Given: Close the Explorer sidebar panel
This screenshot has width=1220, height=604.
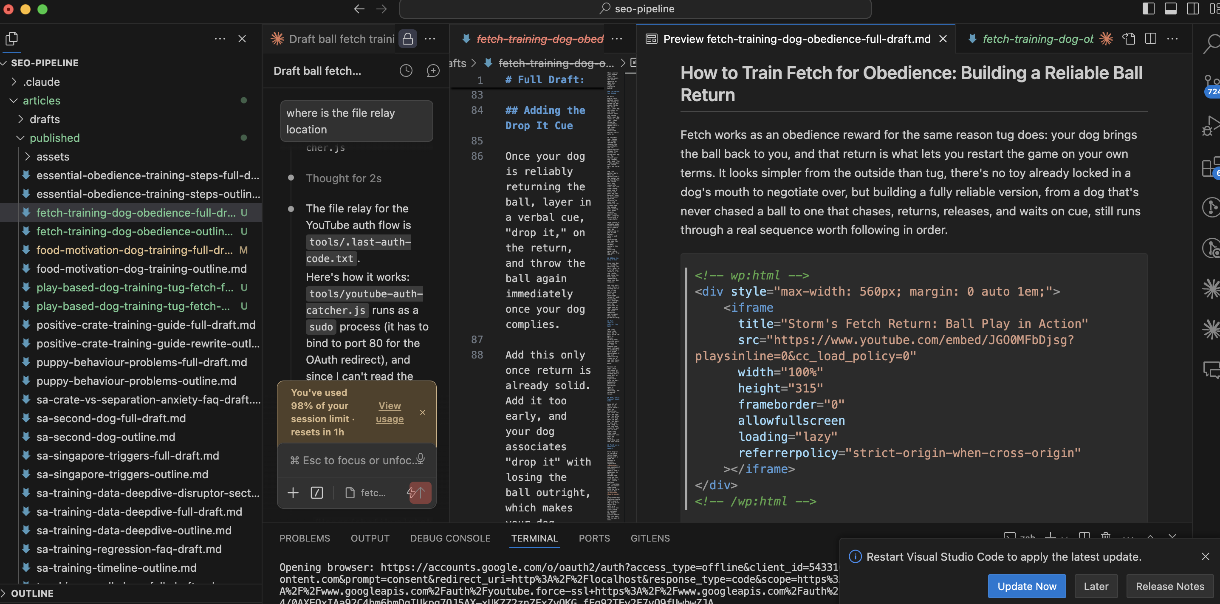Looking at the screenshot, I should pyautogui.click(x=242, y=39).
